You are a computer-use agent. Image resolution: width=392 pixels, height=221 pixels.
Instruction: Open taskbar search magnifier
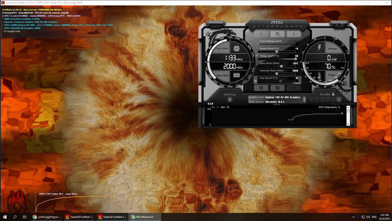(15, 217)
